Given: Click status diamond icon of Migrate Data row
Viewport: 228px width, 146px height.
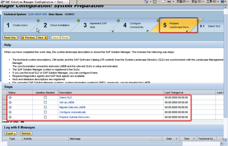Looking at the screenshot, I should point(10,107).
